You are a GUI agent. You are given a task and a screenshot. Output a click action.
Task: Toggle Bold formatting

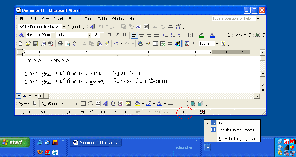[109, 35]
